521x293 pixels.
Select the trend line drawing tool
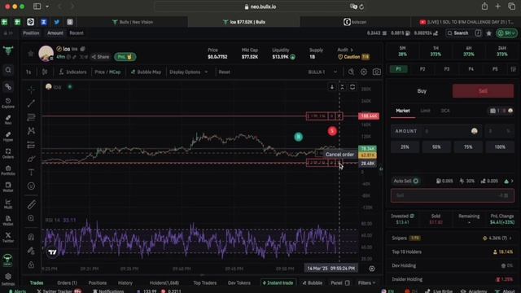pos(31,103)
